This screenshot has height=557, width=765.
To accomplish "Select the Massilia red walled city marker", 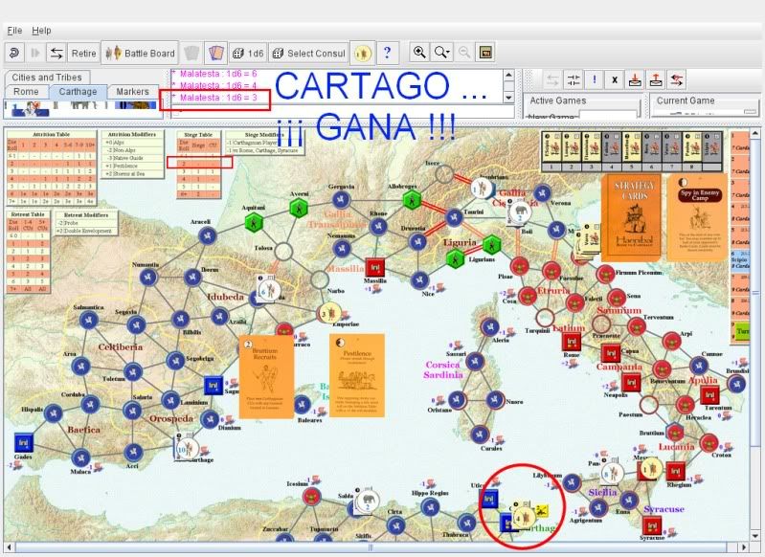I will click(x=374, y=268).
